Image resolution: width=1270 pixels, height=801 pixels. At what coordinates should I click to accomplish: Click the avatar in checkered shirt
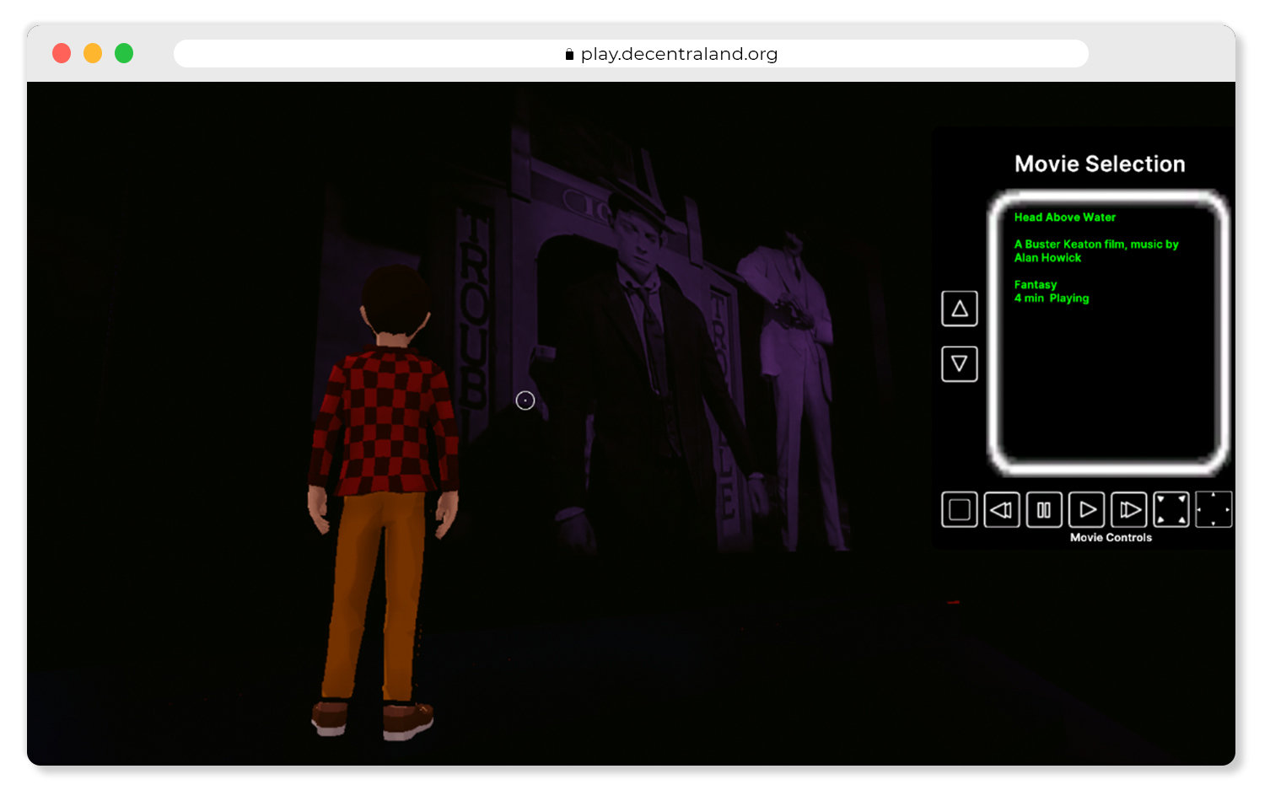(x=384, y=502)
